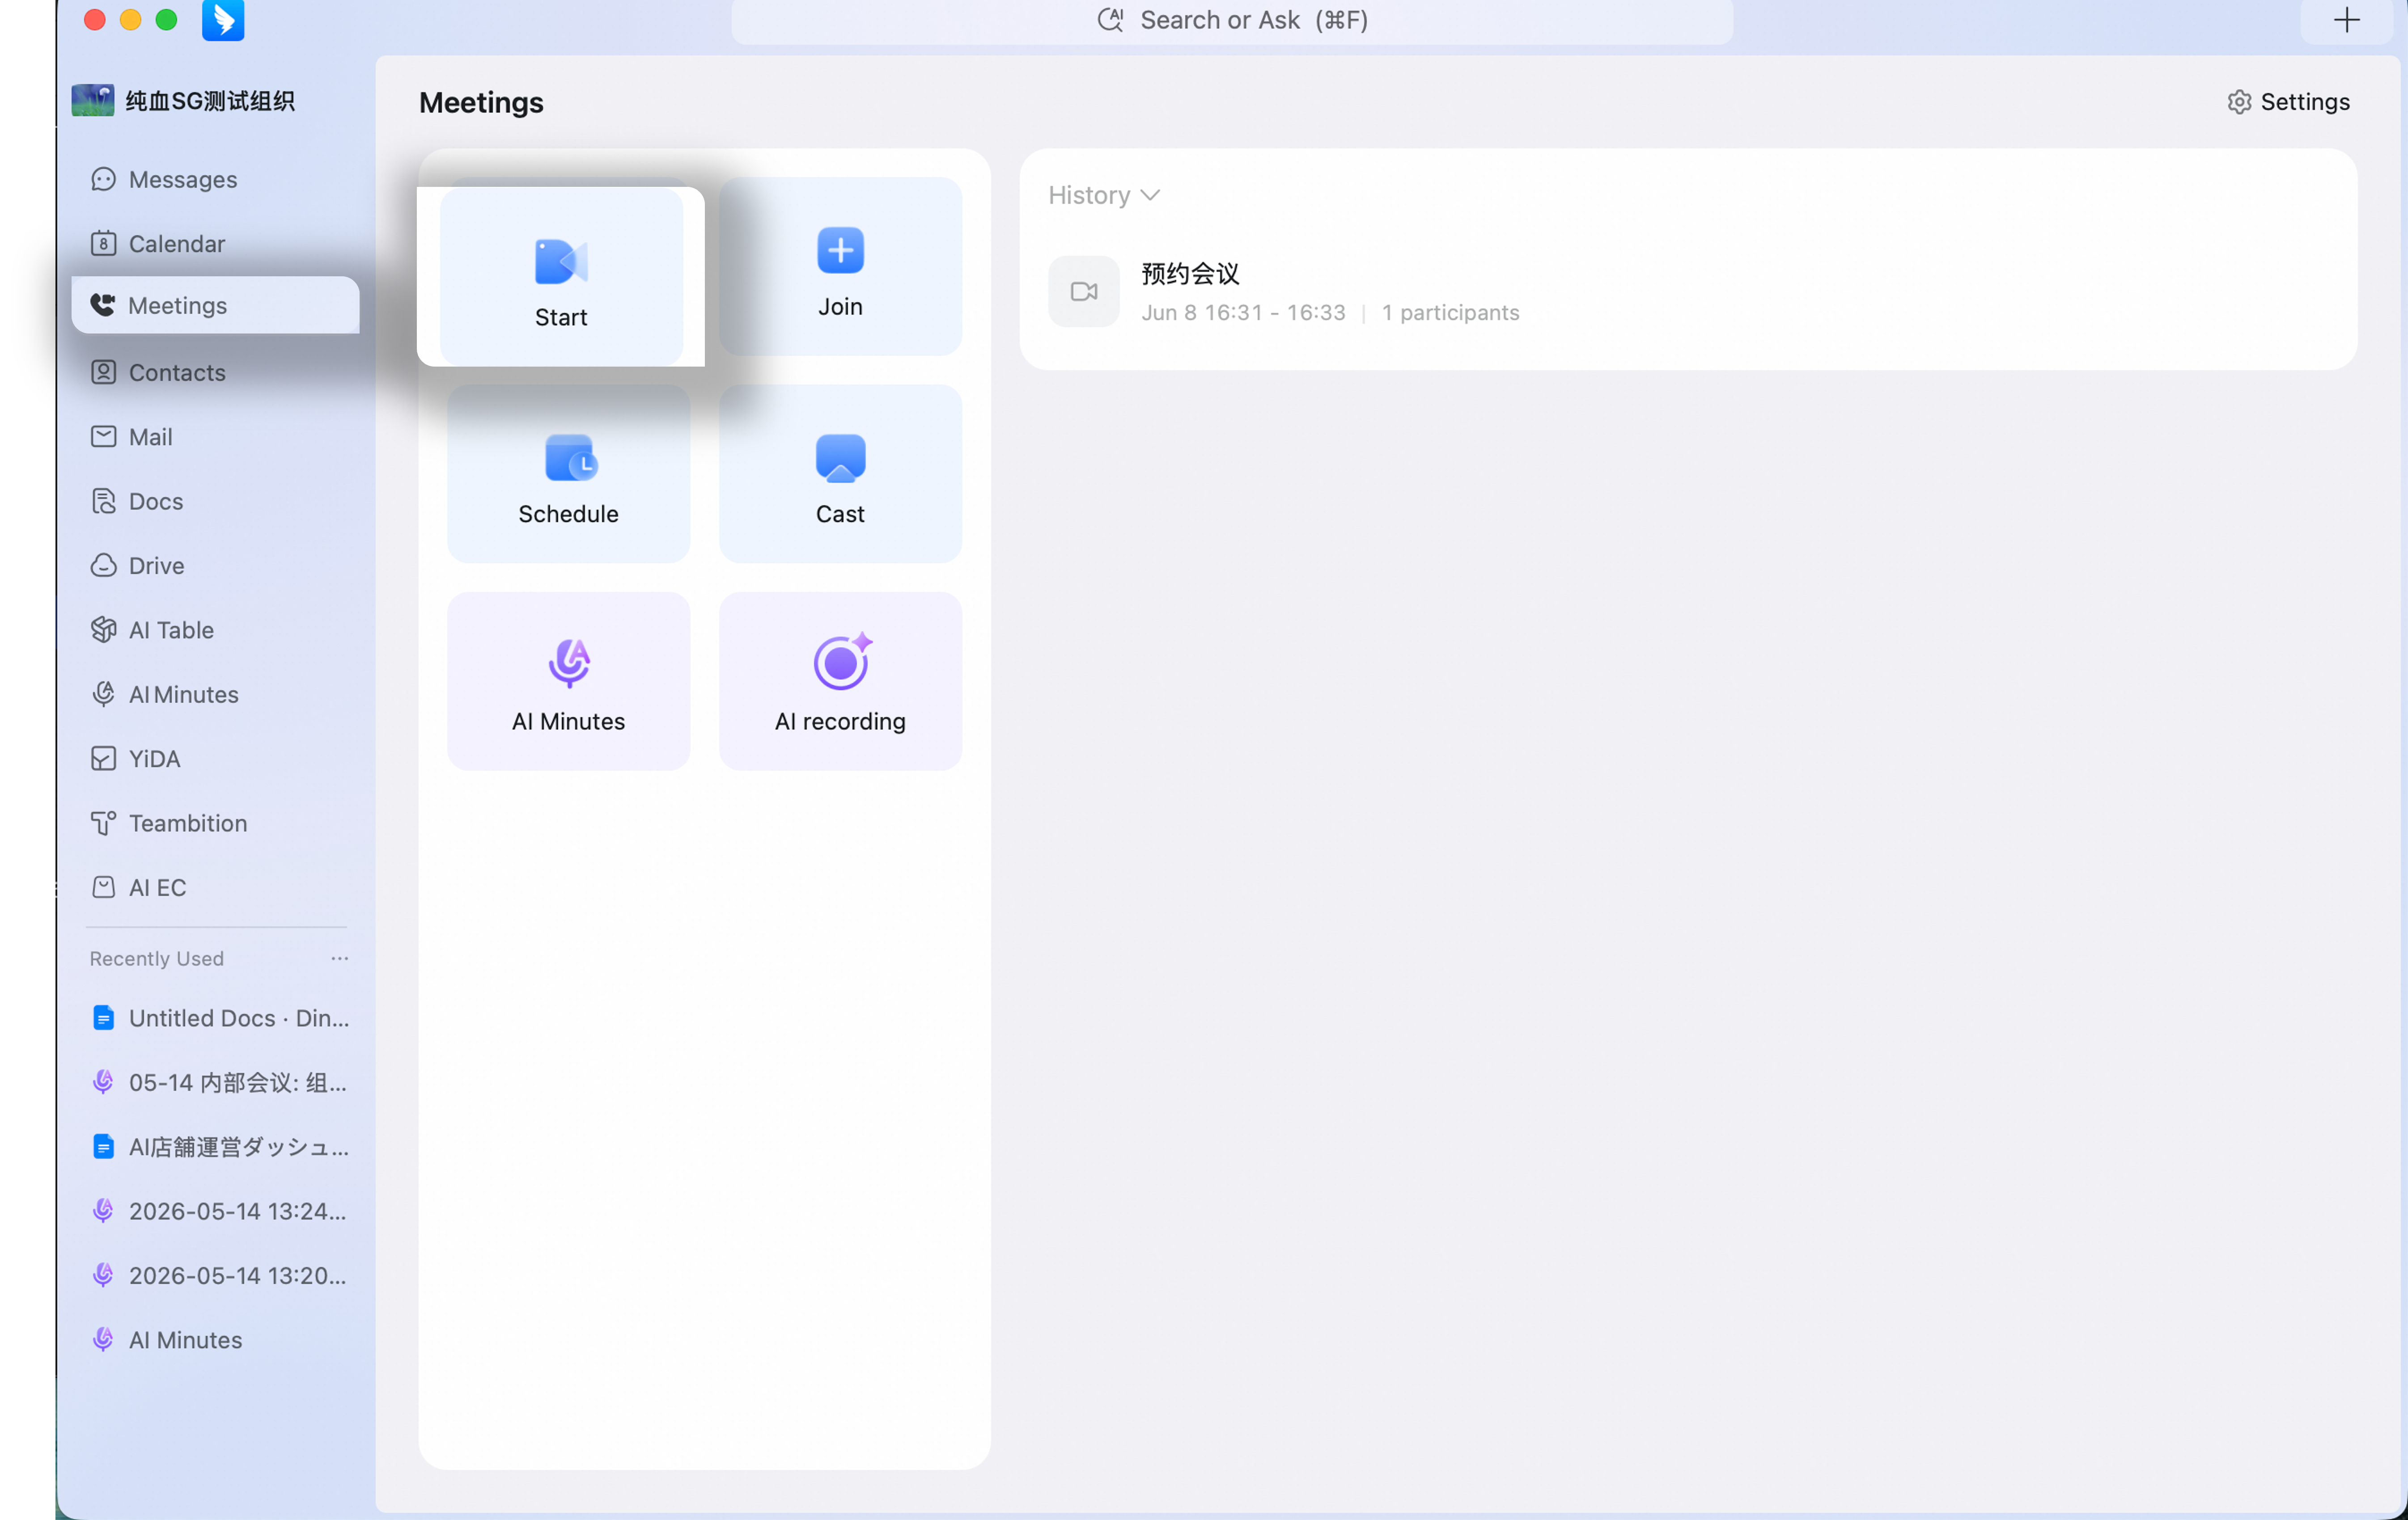Click the 1 participants text
Screen dimensions: 2408x1520
click(1450, 313)
